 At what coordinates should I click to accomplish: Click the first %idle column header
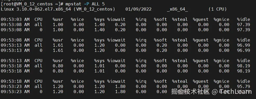(x=244, y=20)
